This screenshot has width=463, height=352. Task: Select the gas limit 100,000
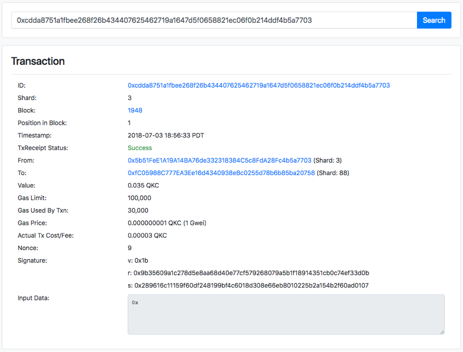(139, 198)
